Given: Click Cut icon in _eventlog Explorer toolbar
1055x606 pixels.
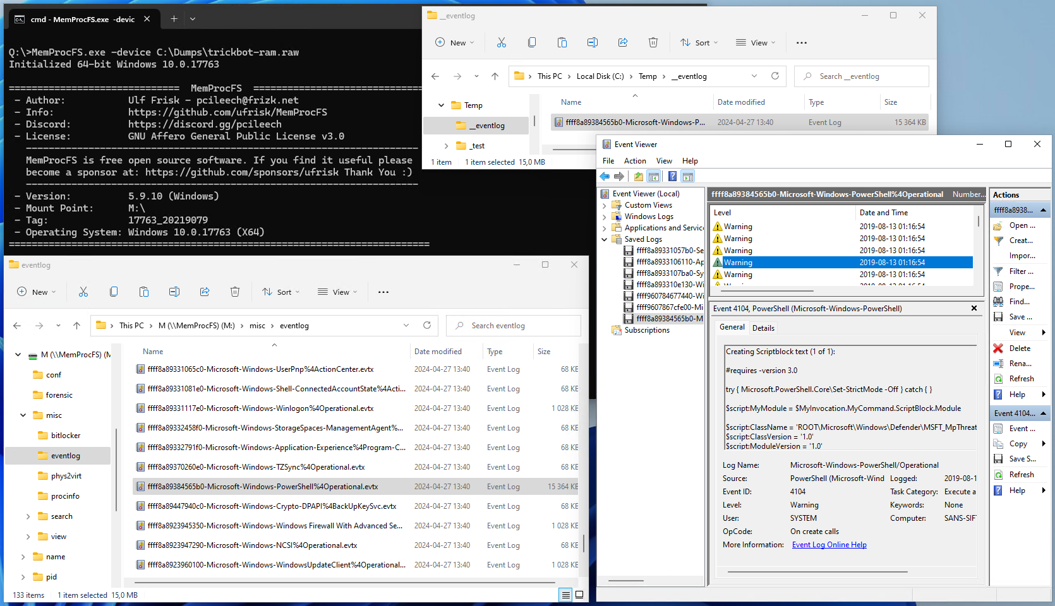Looking at the screenshot, I should tap(502, 42).
